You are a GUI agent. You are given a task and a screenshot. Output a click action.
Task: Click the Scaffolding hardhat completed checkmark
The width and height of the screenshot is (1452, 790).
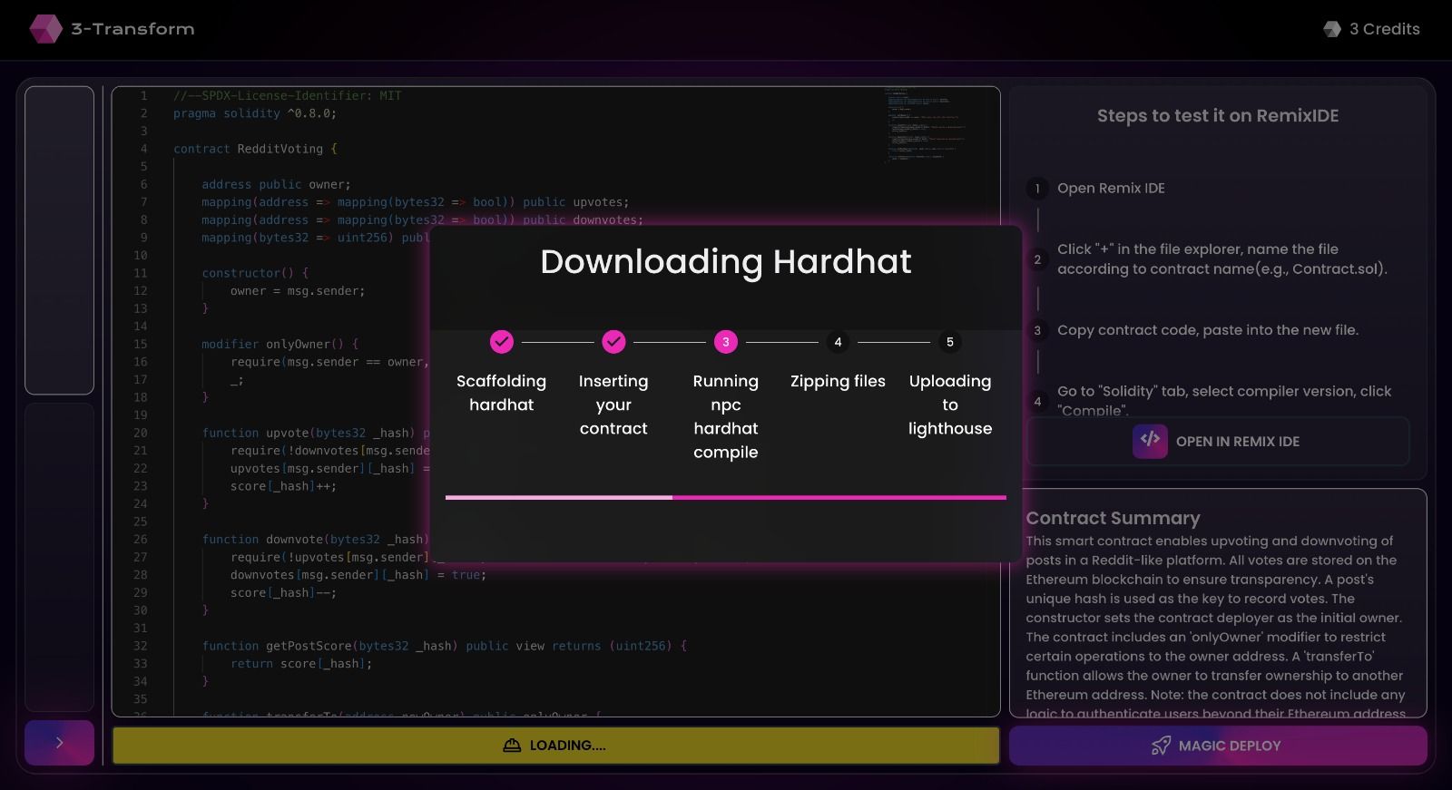pos(502,342)
